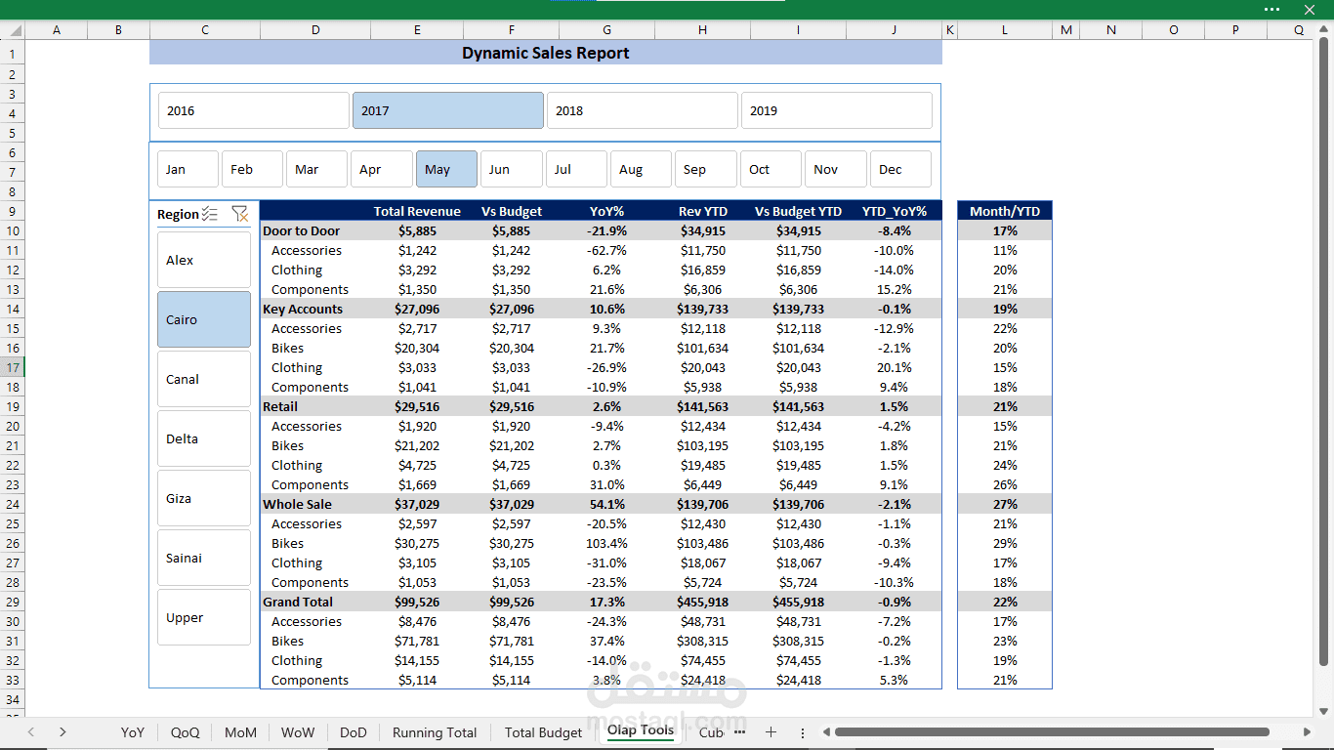This screenshot has width=1334, height=750.
Task: Select the Dynamic Sales Report title cell
Action: tap(545, 53)
